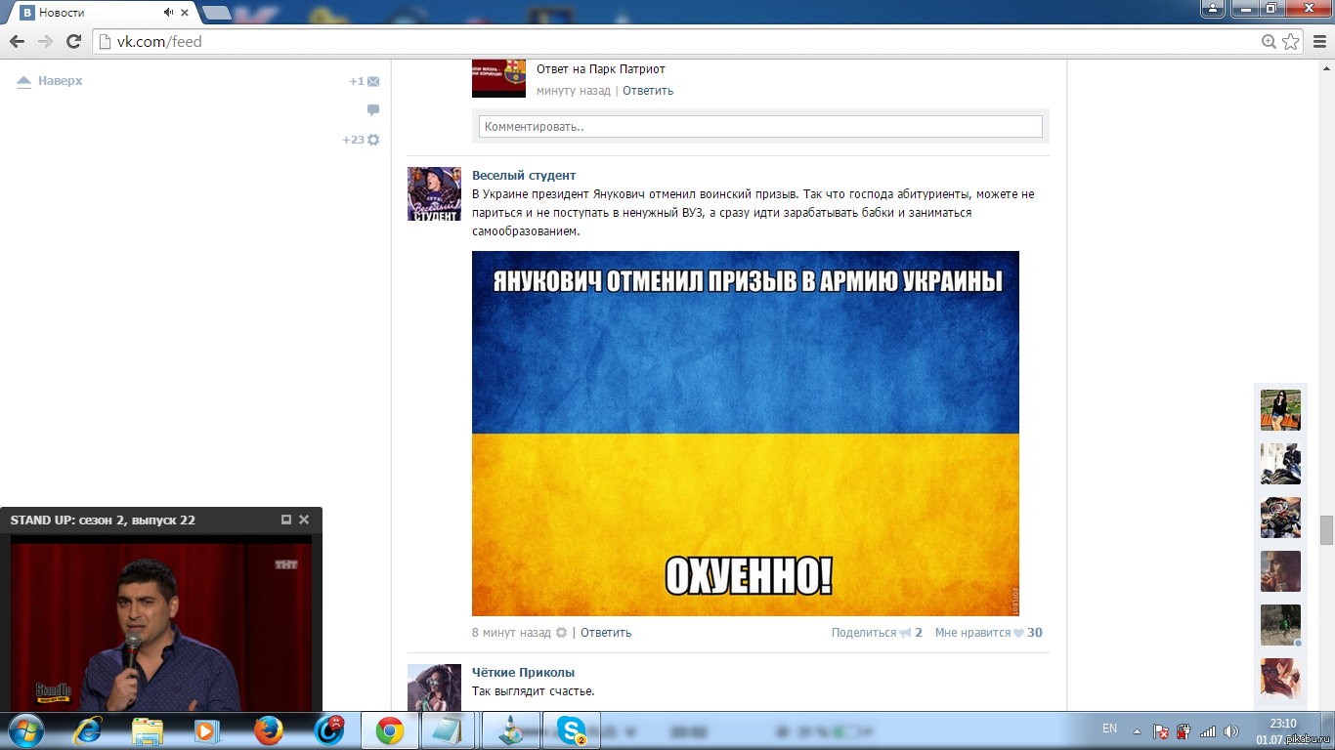Viewport: 1335px width, 750px height.
Task: Switch to the Новости browser tab
Action: [98, 13]
